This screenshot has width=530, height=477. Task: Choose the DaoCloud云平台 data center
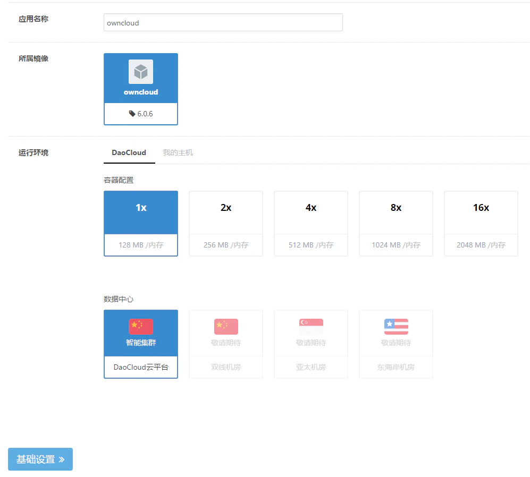tap(141, 344)
